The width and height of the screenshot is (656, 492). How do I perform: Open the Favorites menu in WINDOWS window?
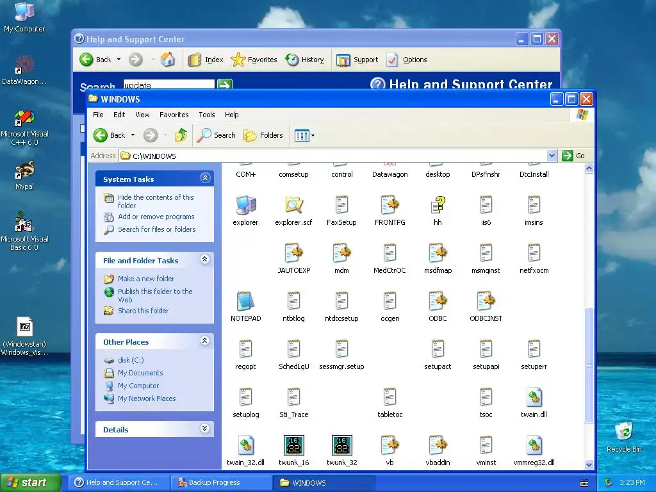(174, 115)
